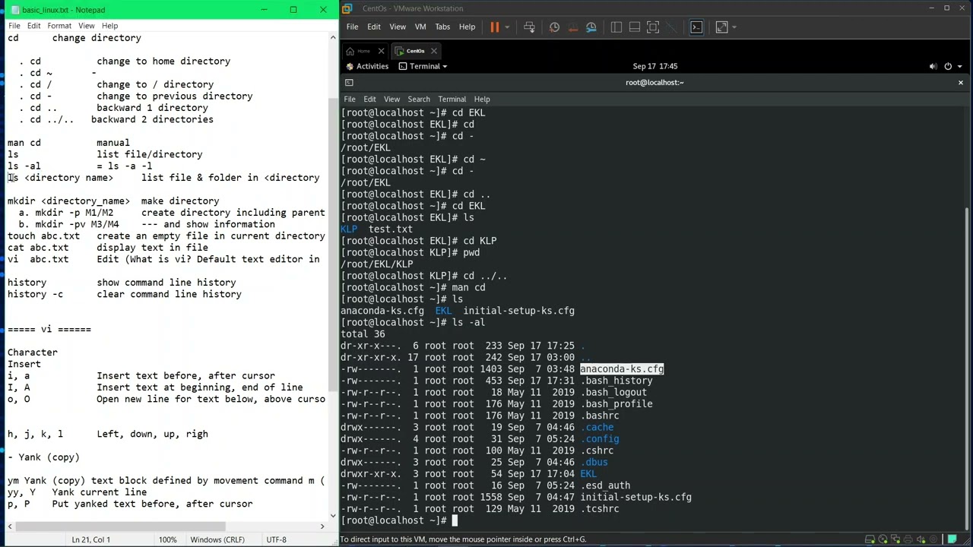Click 'Windows (CRLF)' in Notepad status bar
Screen dimensions: 973x547
(217, 539)
